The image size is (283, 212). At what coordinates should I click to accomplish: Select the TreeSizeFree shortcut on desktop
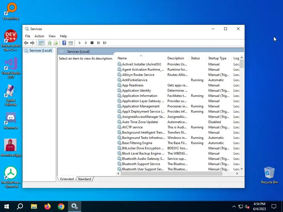click(11, 177)
